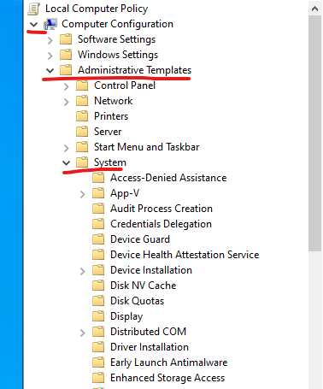This screenshot has width=323, height=389.
Task: Click the Network folder icon
Action: [x=82, y=101]
